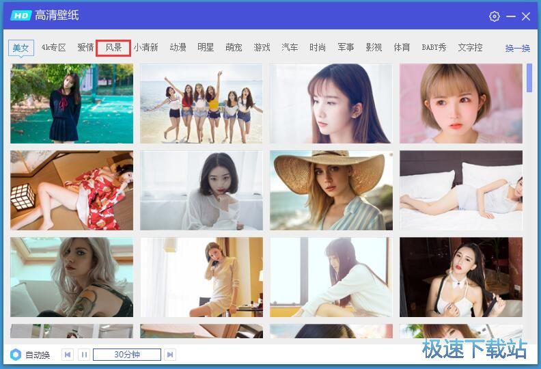
Task: Open the 明星 category tab
Action: click(x=206, y=48)
